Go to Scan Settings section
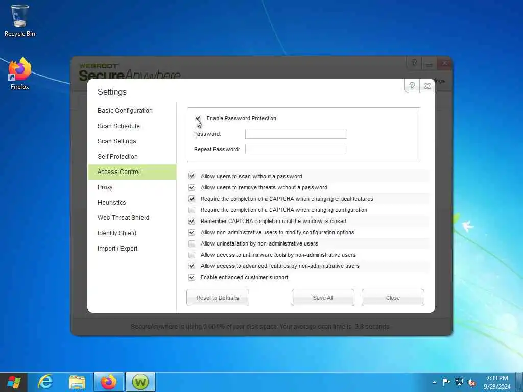Screen dimensions: 523x392 click(132, 141)
